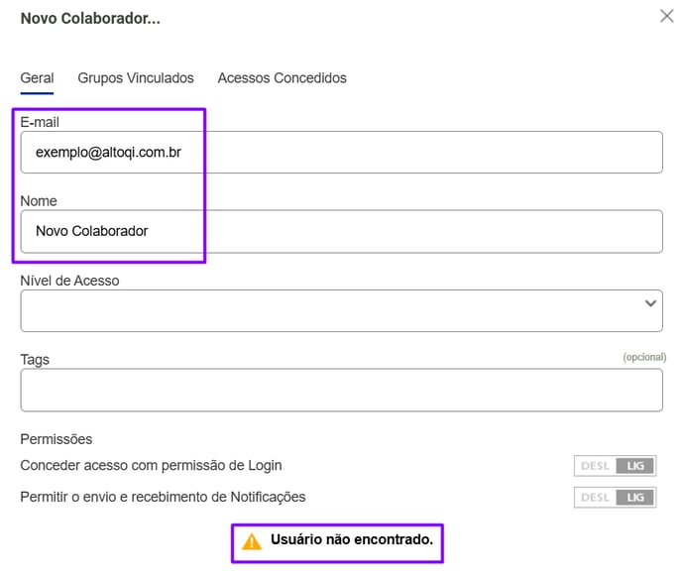Click the (opcional) hint text
Viewport: 682px width, 579px height.
coord(644,357)
